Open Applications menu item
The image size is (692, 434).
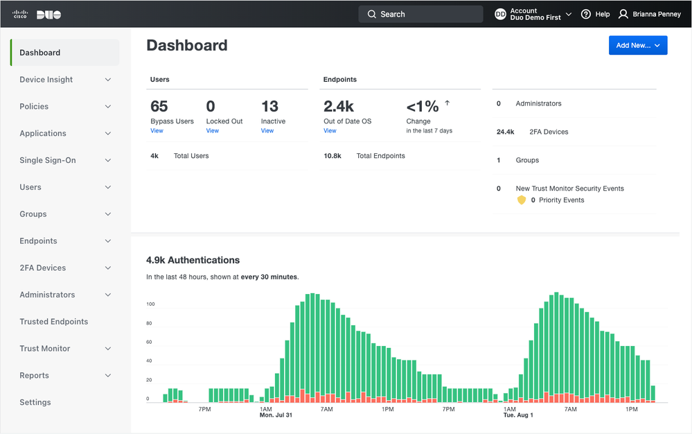(43, 133)
